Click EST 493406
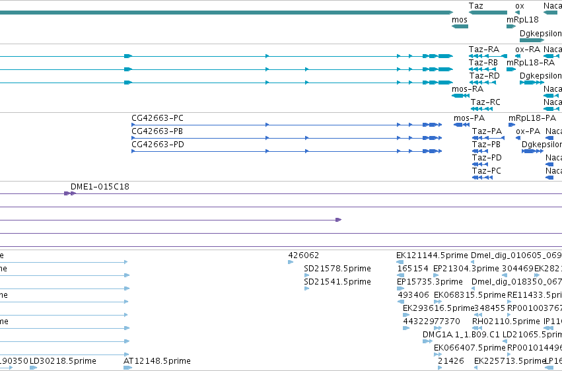 pos(413,295)
